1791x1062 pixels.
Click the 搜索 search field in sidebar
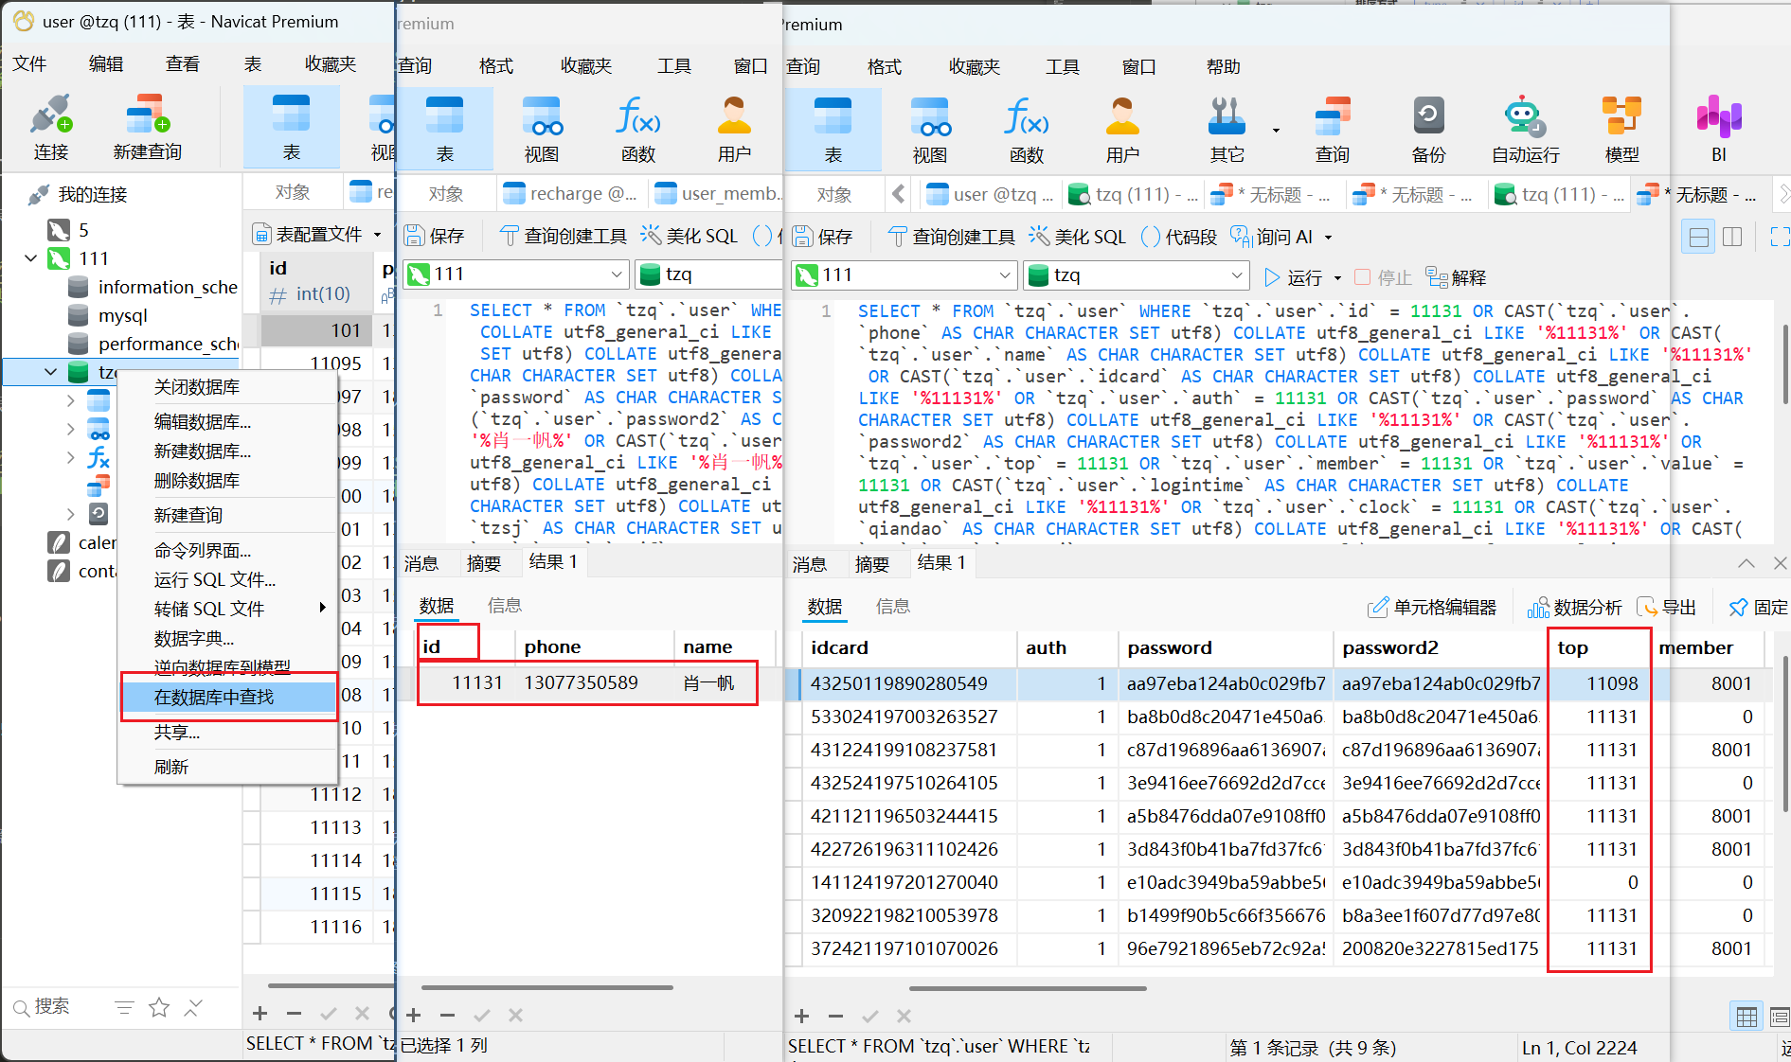[x=57, y=1006]
